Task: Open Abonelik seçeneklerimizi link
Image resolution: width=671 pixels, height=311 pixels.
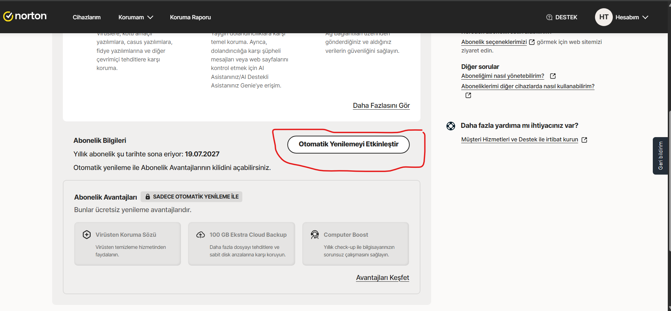Action: pyautogui.click(x=494, y=42)
